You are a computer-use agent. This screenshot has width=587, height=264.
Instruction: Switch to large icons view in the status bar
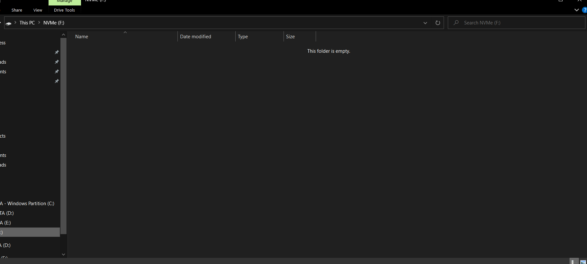pos(583,261)
